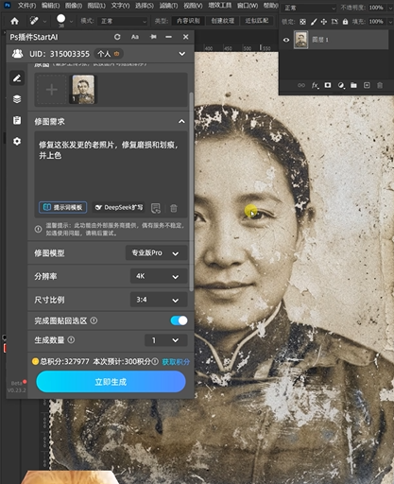The image size is (394, 484).
Task: Open the 窗口(W) menu
Action: 248,6
